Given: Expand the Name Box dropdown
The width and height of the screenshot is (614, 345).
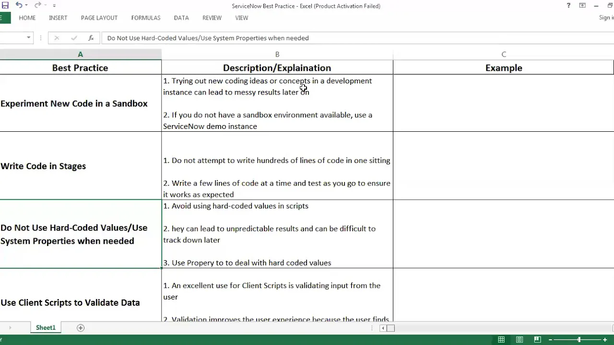Looking at the screenshot, I should 29,38.
